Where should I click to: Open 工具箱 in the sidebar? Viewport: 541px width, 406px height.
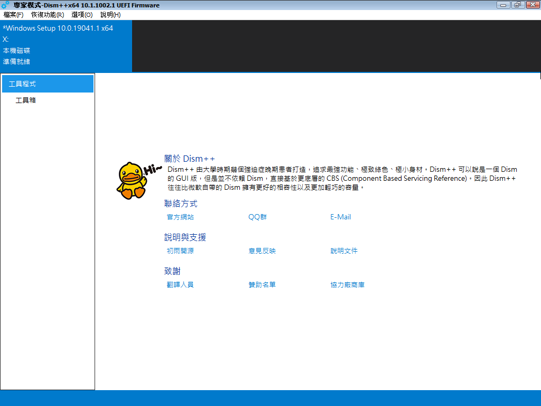26,100
